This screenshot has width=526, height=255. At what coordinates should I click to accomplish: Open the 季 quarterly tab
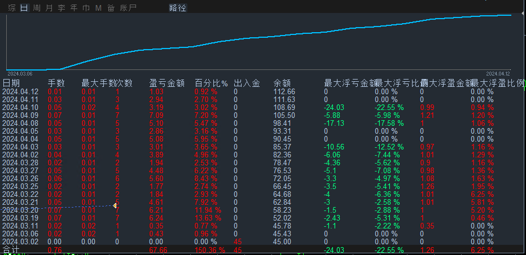point(62,8)
